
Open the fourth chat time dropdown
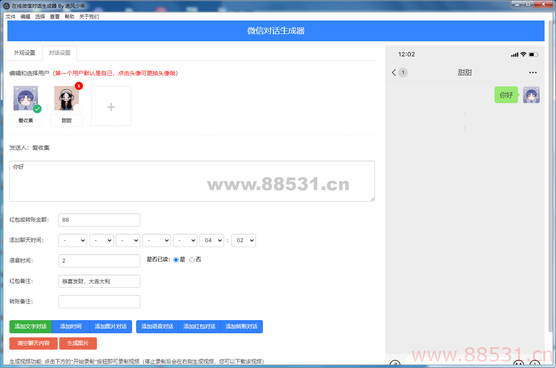coord(157,240)
